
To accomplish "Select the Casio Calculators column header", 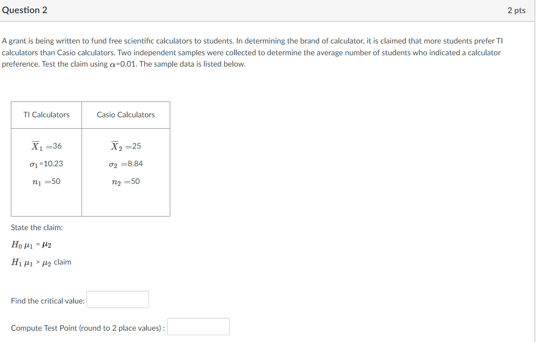I will coord(125,115).
